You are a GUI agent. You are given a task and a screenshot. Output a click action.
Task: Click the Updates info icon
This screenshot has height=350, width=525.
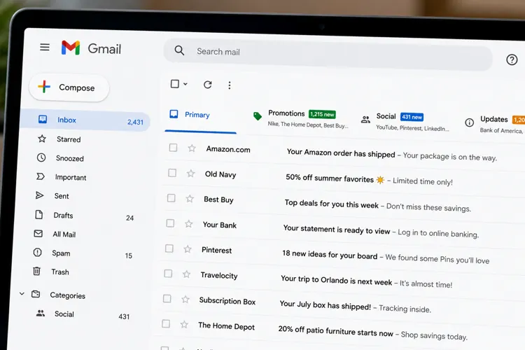pyautogui.click(x=470, y=122)
